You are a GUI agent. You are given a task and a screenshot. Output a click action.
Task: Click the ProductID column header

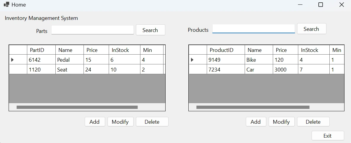tap(226, 50)
